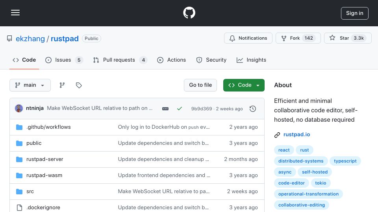View branches via the branch icon

point(62,85)
